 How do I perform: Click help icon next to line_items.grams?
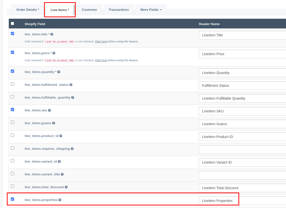coord(54,123)
